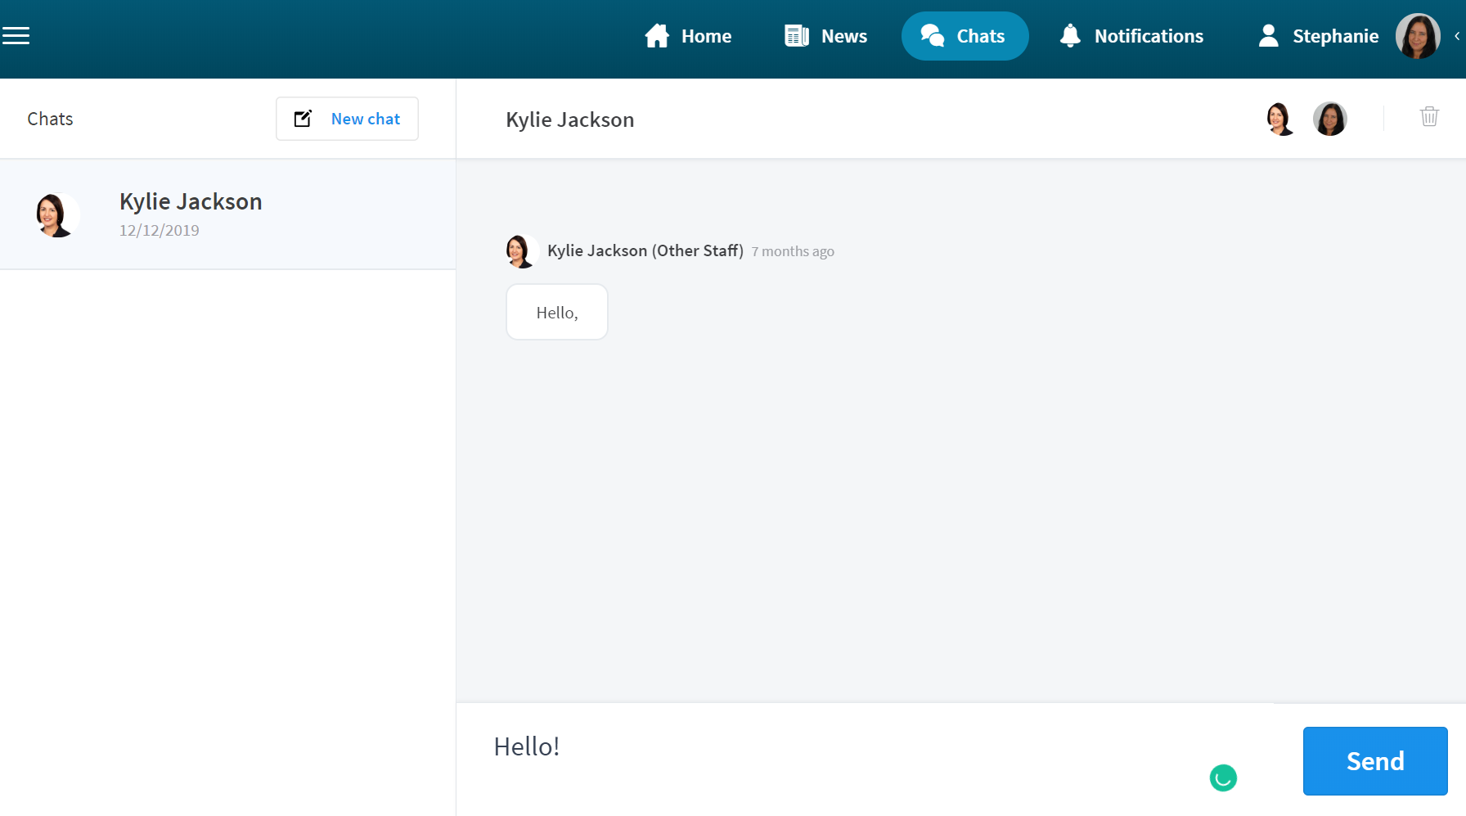
Task: Open the Notifications tab
Action: click(1131, 36)
